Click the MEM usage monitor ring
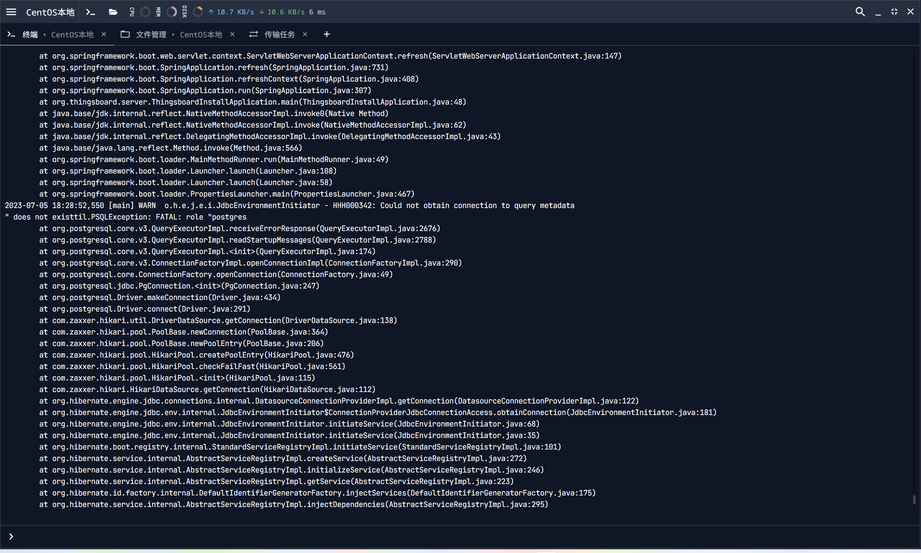The height and width of the screenshot is (553, 921). point(171,11)
